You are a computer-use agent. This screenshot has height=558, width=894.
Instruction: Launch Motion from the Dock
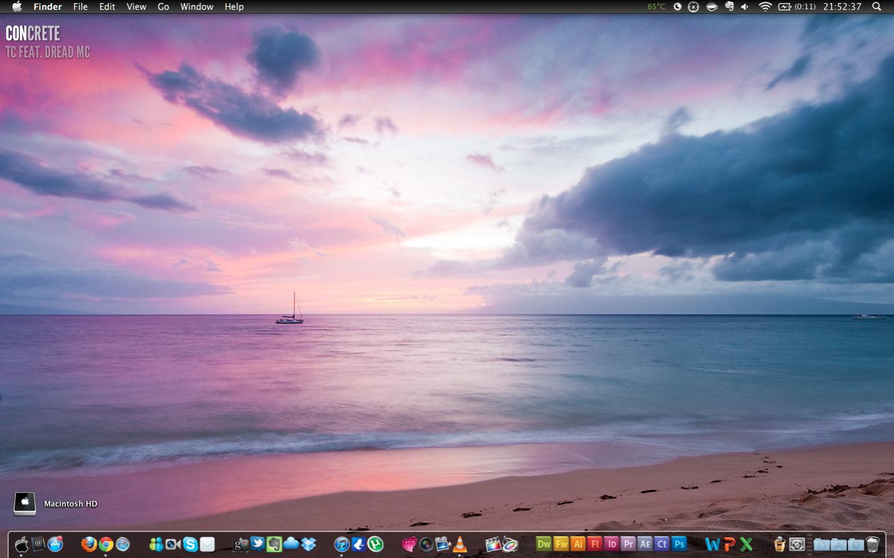pyautogui.click(x=510, y=544)
